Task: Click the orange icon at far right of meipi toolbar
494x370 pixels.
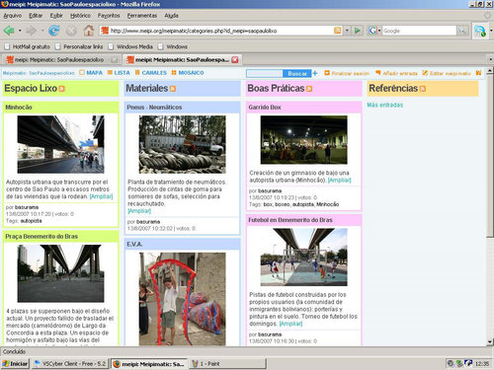Action: (x=478, y=73)
